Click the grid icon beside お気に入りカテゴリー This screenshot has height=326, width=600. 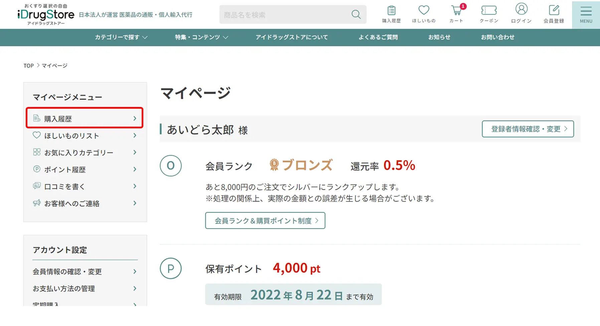click(37, 152)
